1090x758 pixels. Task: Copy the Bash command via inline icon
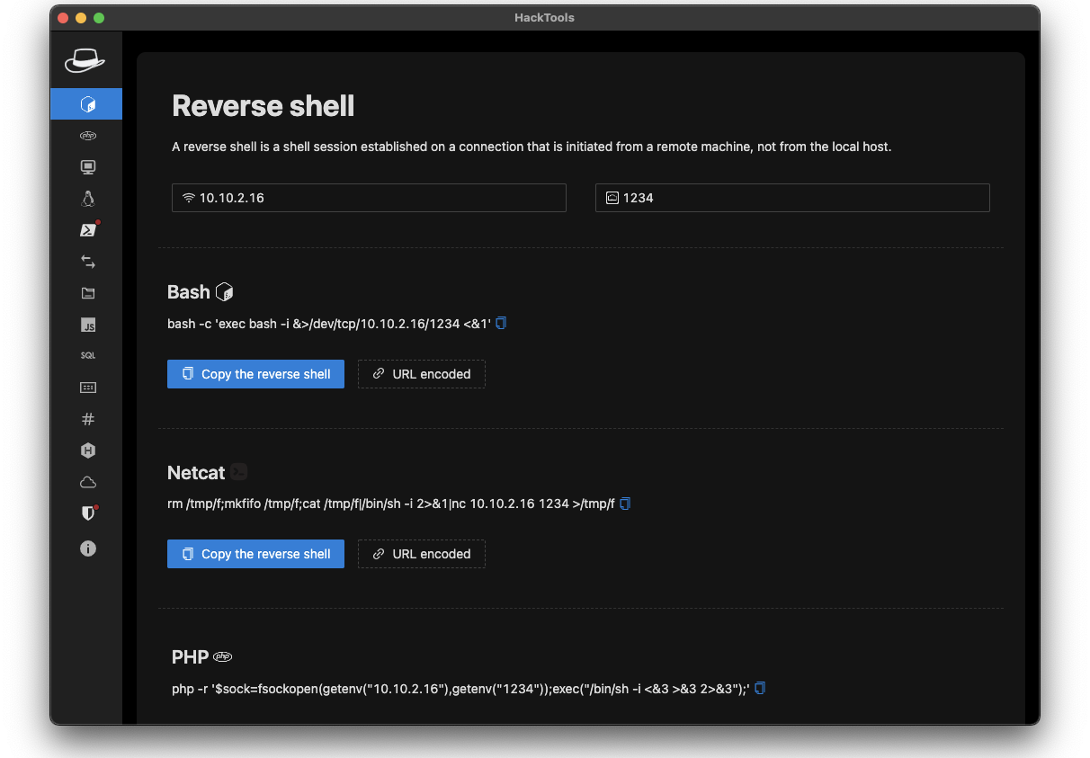[x=501, y=323]
